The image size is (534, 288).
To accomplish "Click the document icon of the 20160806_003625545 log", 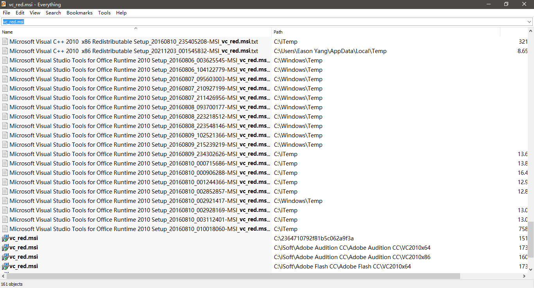I will (x=5, y=60).
